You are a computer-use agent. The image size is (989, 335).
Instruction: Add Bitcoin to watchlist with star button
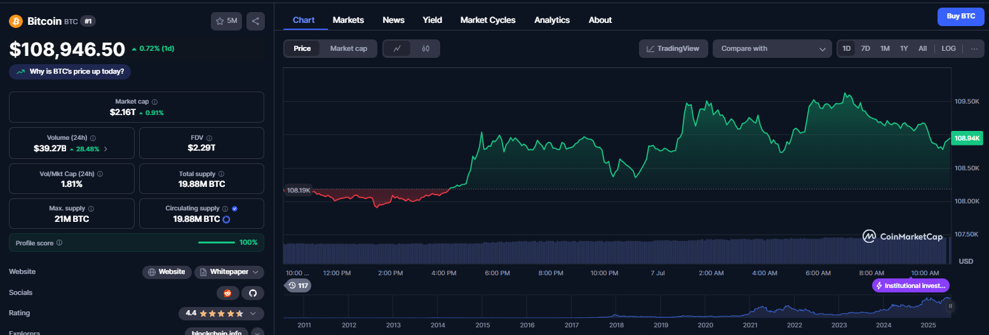(226, 21)
